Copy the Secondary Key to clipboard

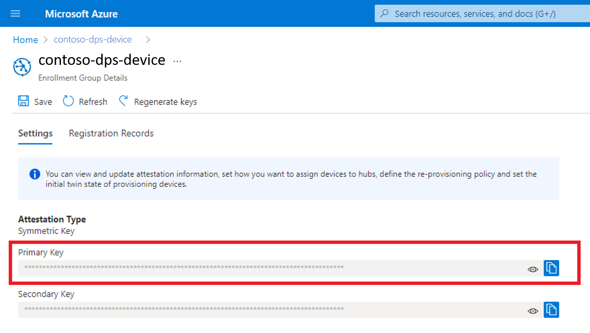coord(551,310)
